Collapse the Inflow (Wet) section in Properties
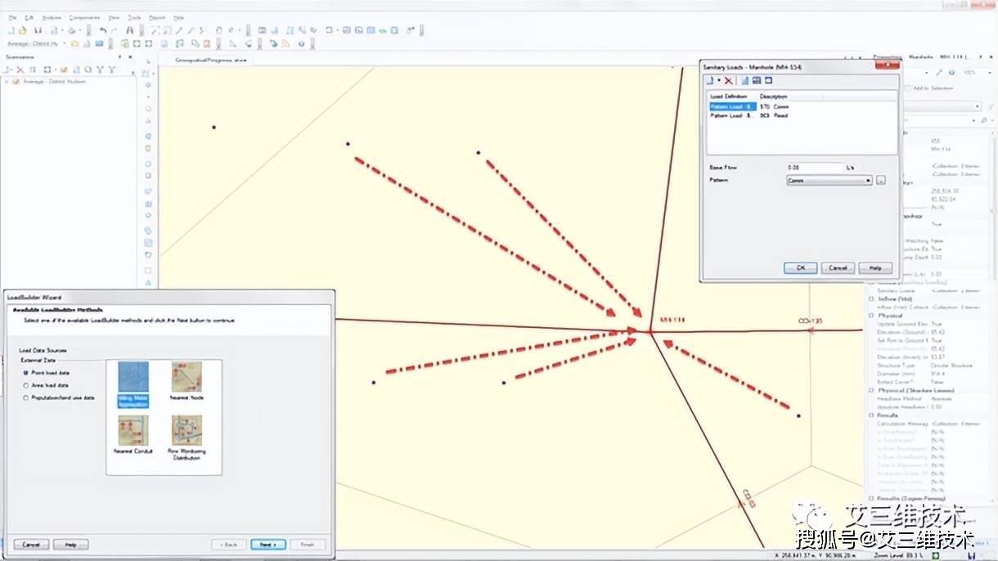998x561 pixels. pos(870,298)
